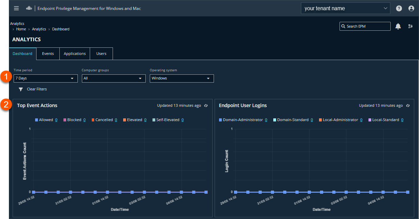This screenshot has width=419, height=219.
Task: Switch to the Dashboard tab
Action: click(x=23, y=54)
